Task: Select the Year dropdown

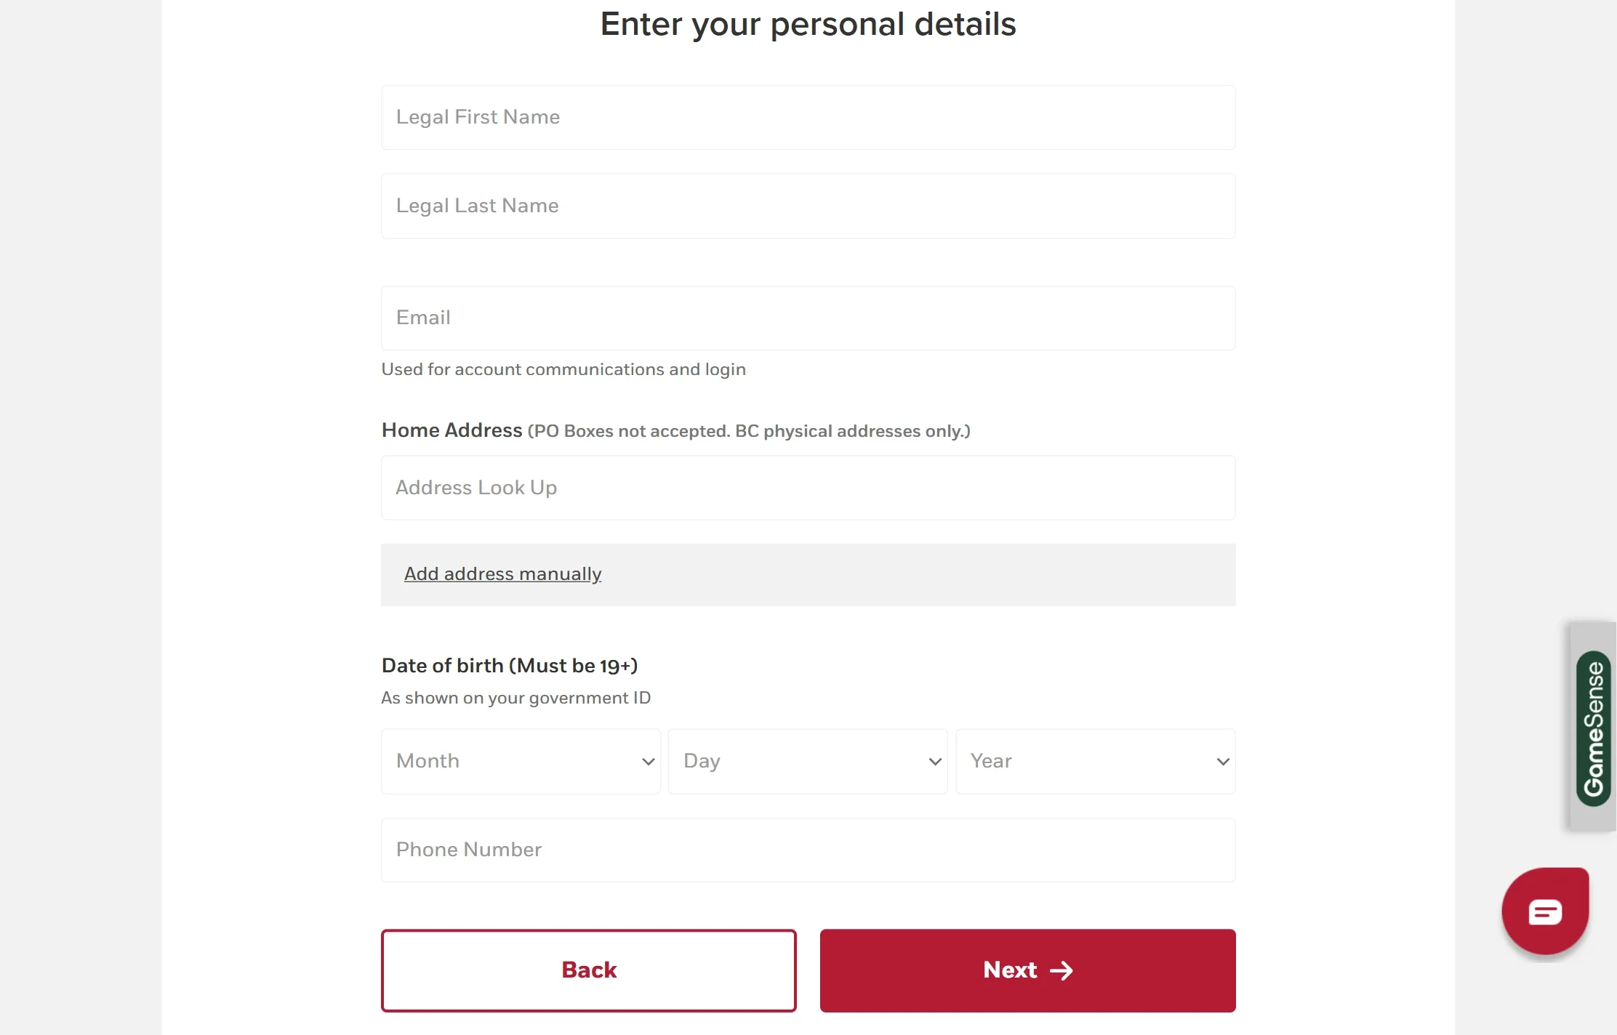Action: tap(1095, 761)
